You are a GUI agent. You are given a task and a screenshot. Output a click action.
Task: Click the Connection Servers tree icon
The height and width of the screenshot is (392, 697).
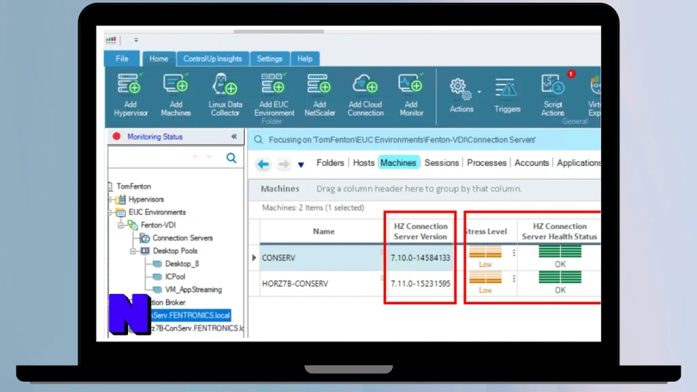(x=145, y=238)
